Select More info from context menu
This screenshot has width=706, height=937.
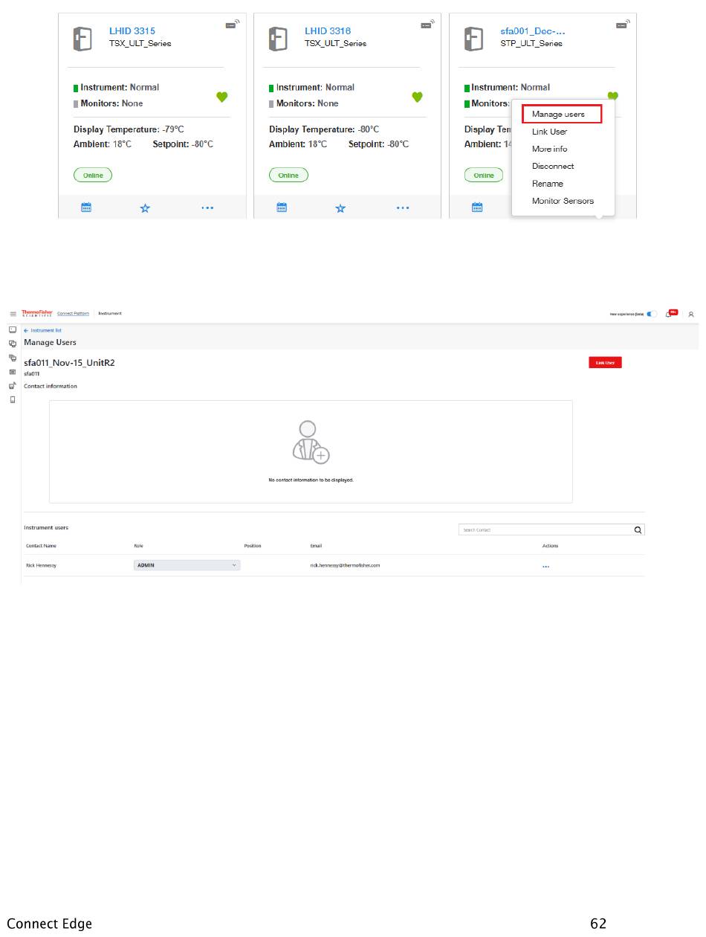coord(549,149)
